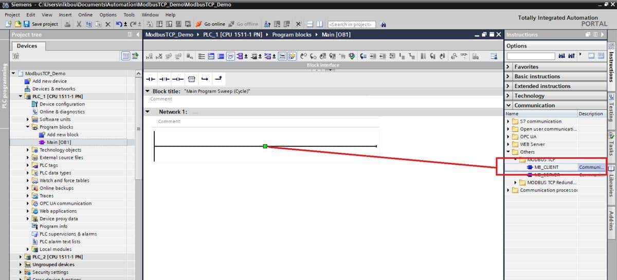This screenshot has height=280, width=617.
Task: Open the Online menu
Action: pos(85,15)
